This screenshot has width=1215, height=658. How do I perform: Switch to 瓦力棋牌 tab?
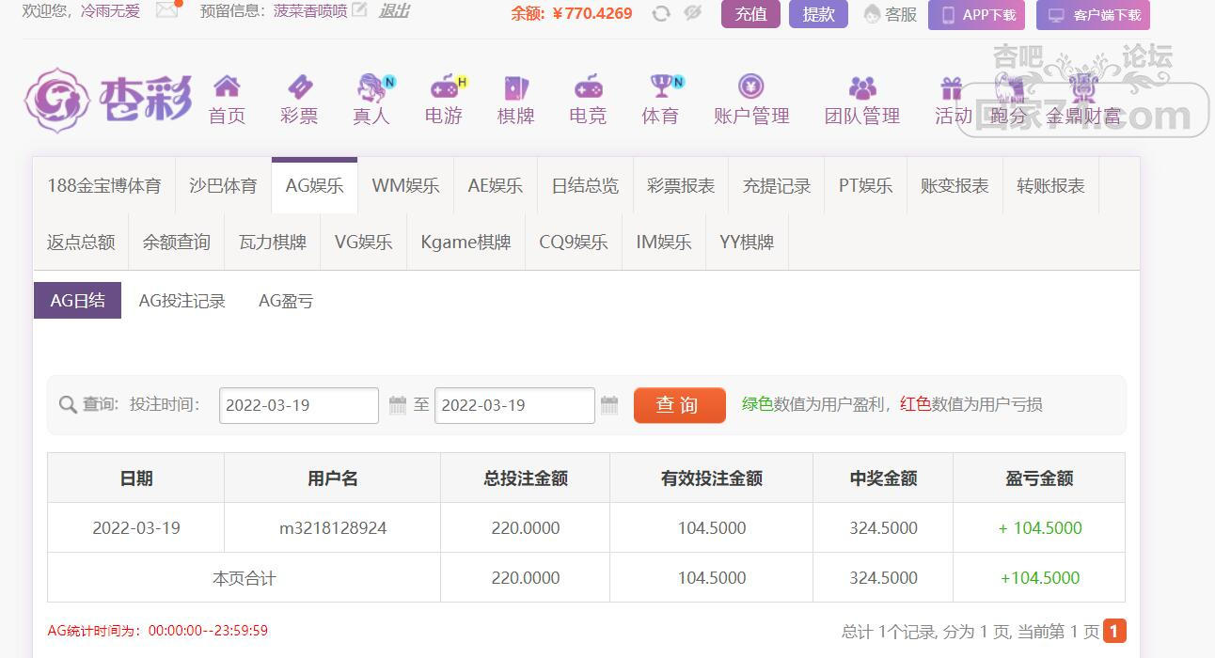pyautogui.click(x=273, y=243)
